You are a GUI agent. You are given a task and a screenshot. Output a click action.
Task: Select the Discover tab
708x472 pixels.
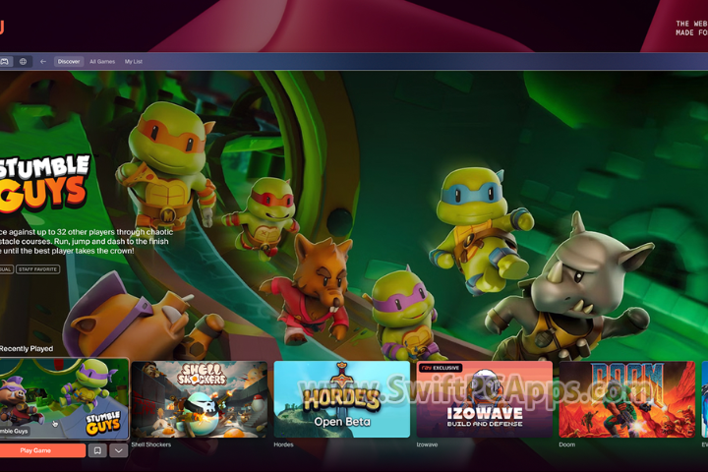(x=69, y=61)
